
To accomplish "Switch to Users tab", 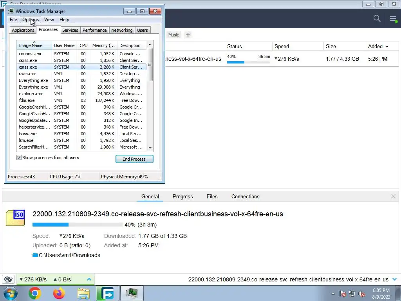I will pyautogui.click(x=142, y=30).
